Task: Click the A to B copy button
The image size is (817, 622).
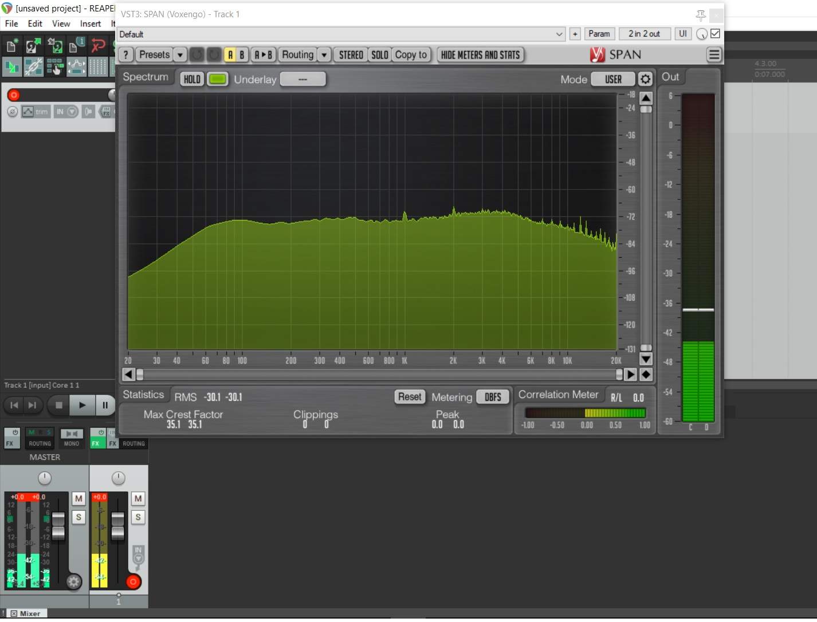Action: click(x=264, y=55)
